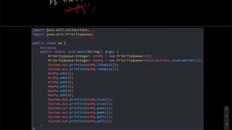This screenshot has height=130, width=232.
Task: Click the 'maxPq.add(3);' line
Action: [61, 95]
